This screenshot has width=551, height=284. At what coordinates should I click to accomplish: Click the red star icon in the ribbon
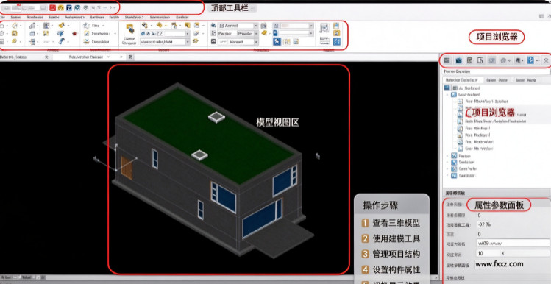74,34
